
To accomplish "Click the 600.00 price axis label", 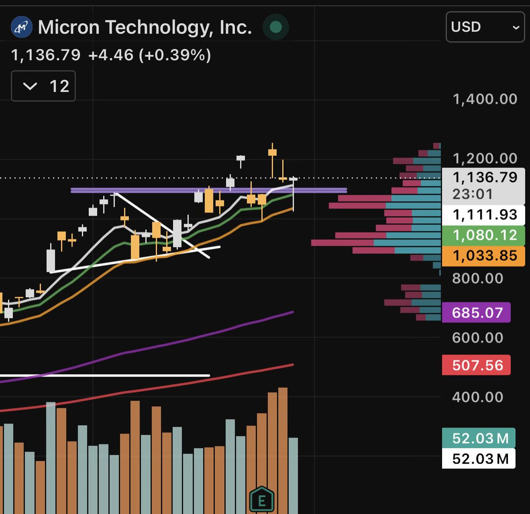I will (x=477, y=338).
